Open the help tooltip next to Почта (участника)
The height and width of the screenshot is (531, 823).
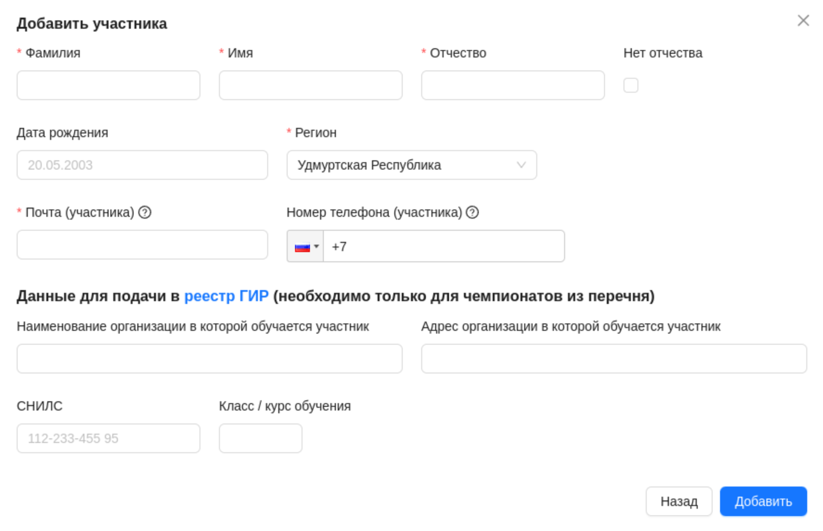click(146, 213)
